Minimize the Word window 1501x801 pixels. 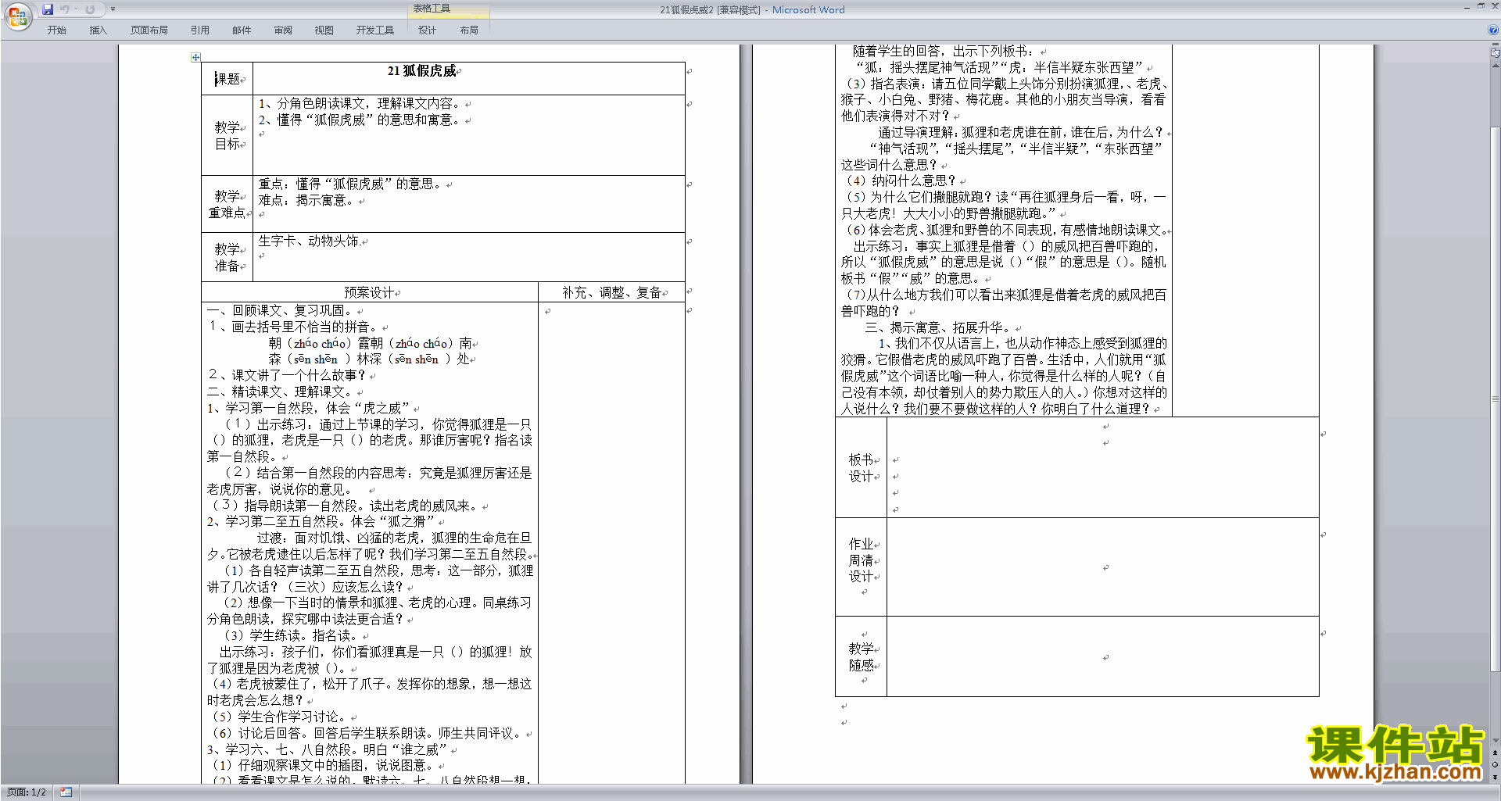click(x=1467, y=7)
